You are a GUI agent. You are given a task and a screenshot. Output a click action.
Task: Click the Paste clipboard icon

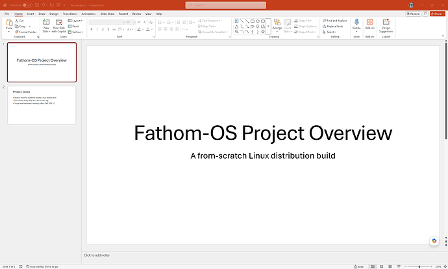pos(9,23)
